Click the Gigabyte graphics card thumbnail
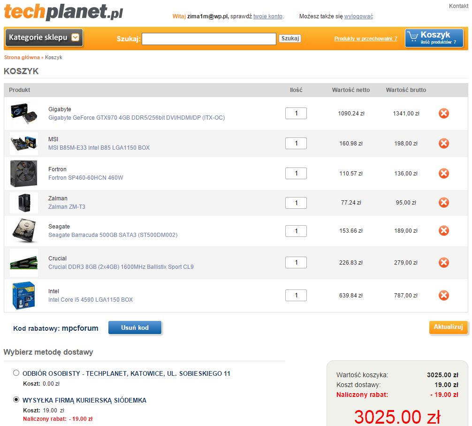472x426 pixels. [x=24, y=114]
